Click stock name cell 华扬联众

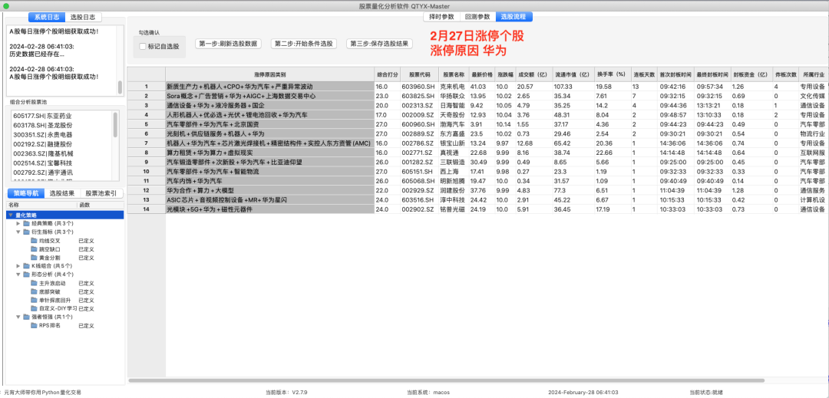point(454,96)
